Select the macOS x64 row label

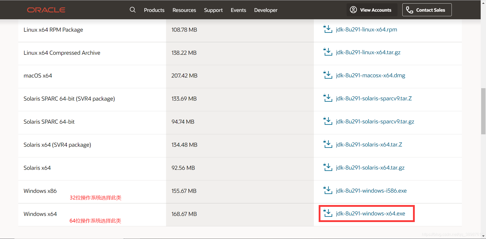(x=38, y=76)
